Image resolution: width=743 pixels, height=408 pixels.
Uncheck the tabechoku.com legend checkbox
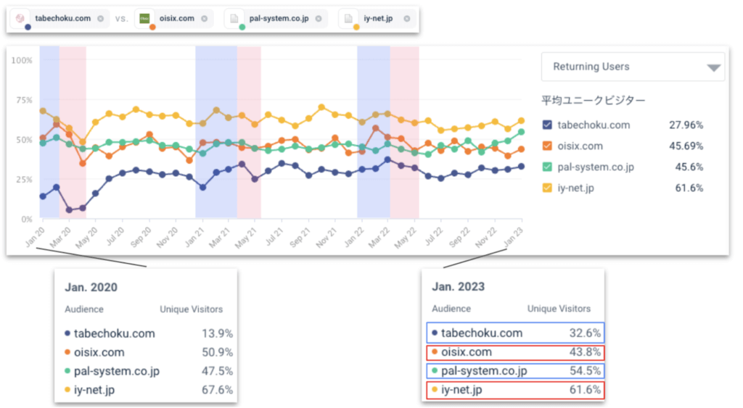coord(548,125)
